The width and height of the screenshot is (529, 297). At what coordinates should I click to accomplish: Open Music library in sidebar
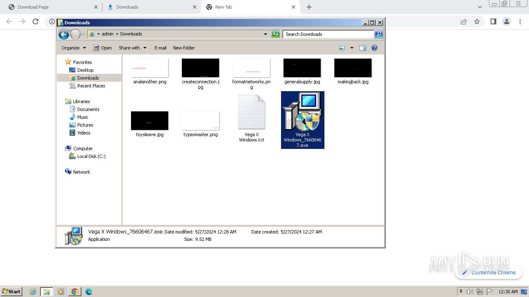coord(83,117)
